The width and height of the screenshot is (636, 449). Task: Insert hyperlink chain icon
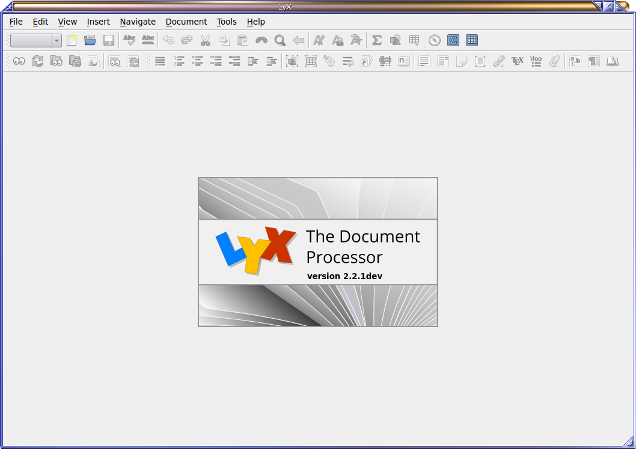click(499, 61)
